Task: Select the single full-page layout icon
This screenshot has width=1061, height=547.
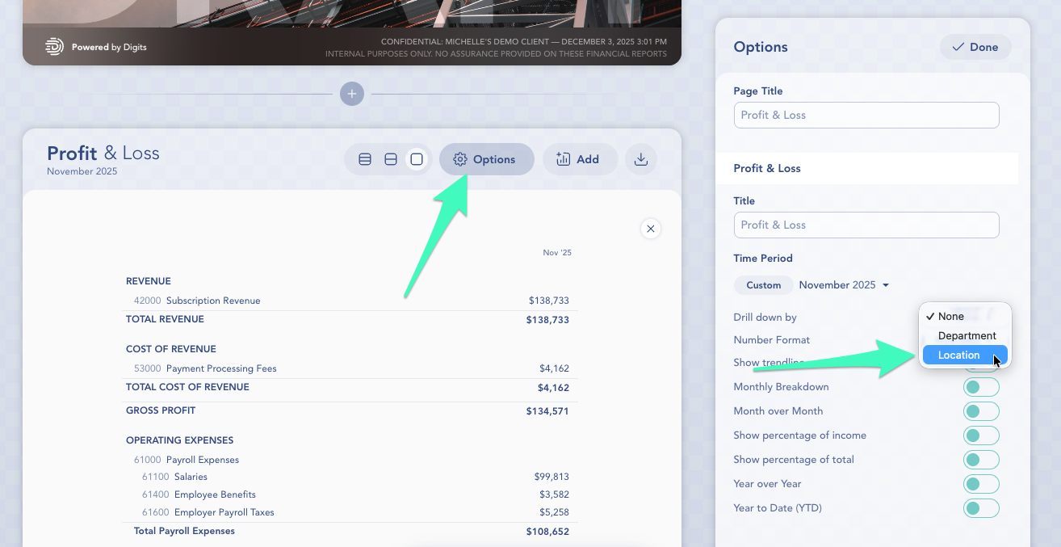Action: pos(417,159)
